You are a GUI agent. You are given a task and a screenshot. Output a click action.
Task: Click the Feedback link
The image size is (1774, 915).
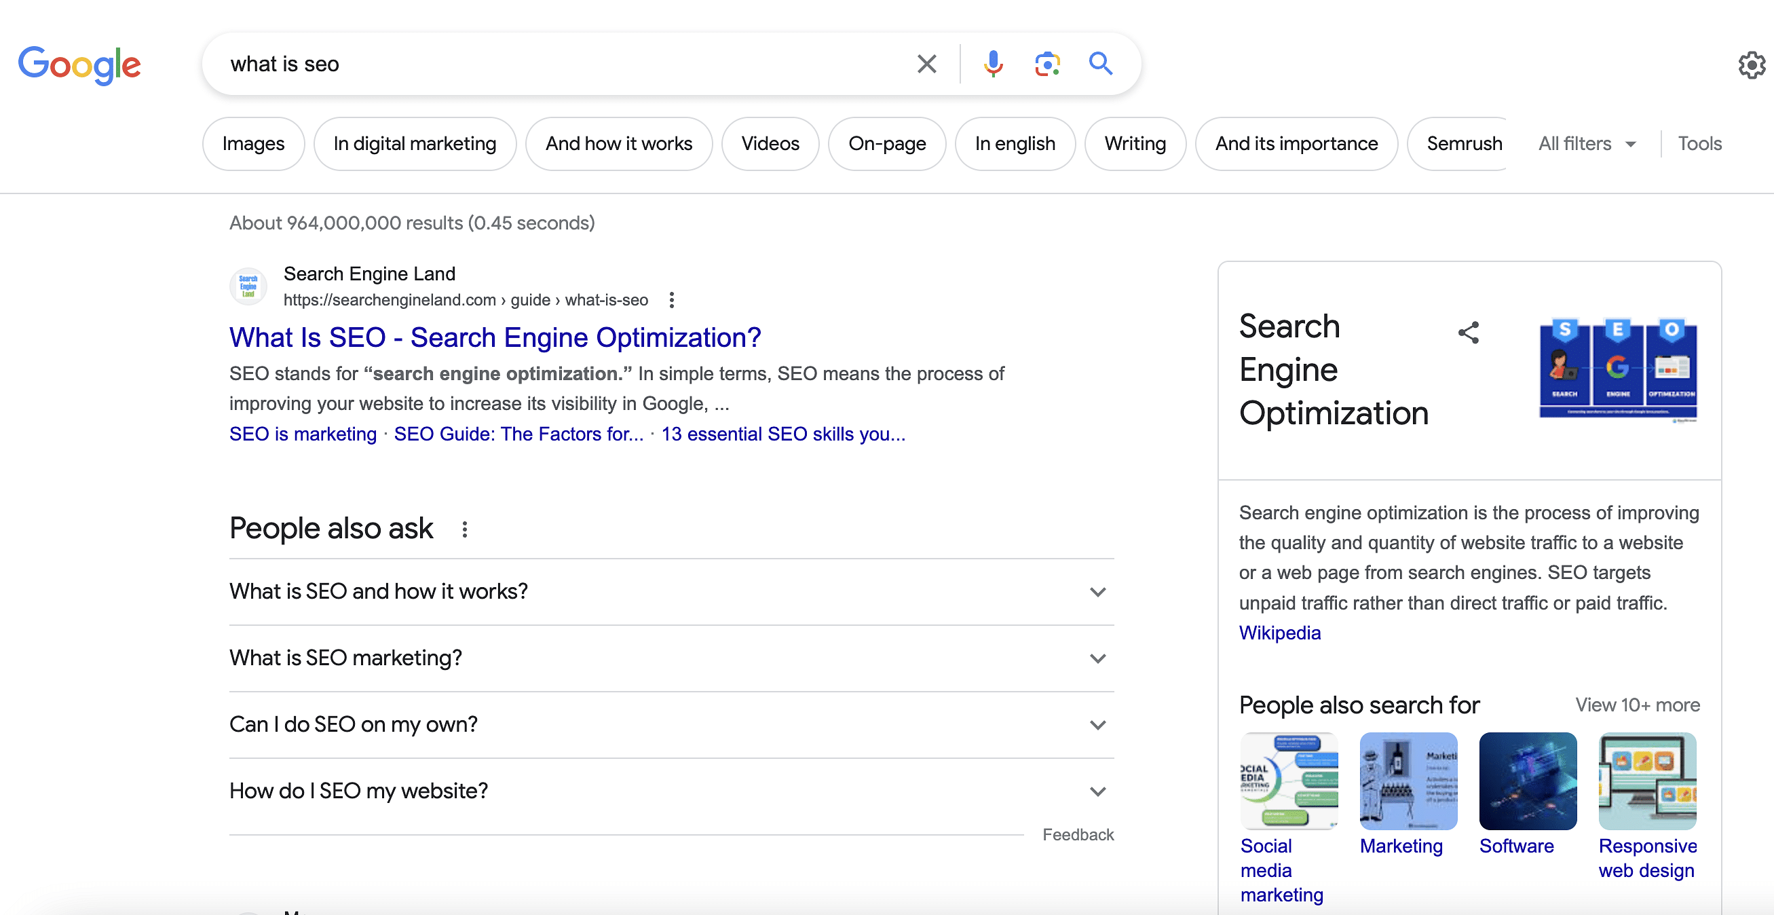(1078, 834)
